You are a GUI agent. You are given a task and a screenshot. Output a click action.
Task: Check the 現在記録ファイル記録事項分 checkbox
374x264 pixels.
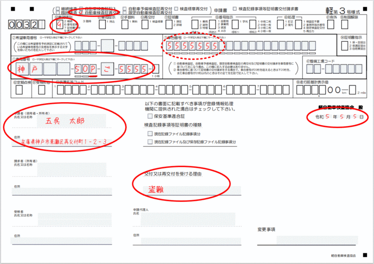[150, 134]
